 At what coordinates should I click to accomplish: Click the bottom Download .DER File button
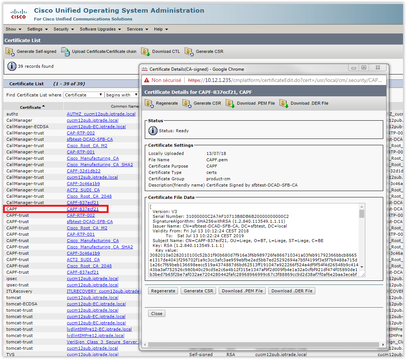pyautogui.click(x=292, y=291)
